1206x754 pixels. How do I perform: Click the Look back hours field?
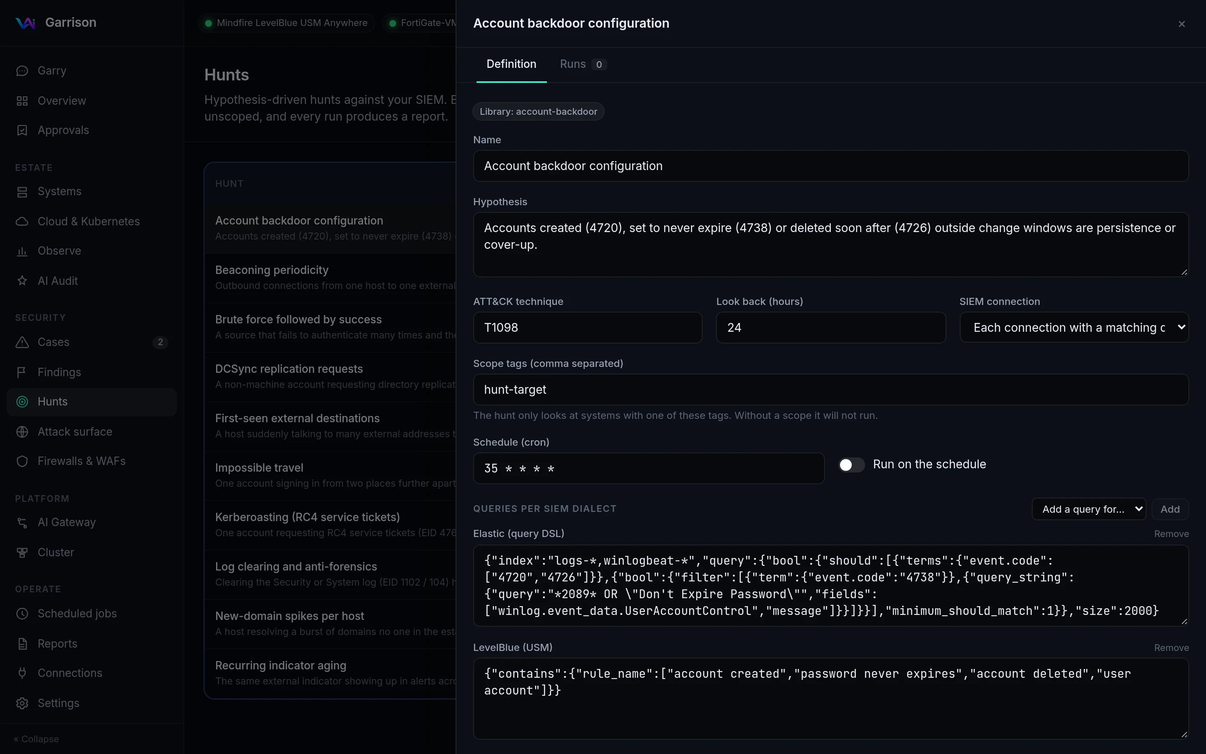[x=831, y=328]
